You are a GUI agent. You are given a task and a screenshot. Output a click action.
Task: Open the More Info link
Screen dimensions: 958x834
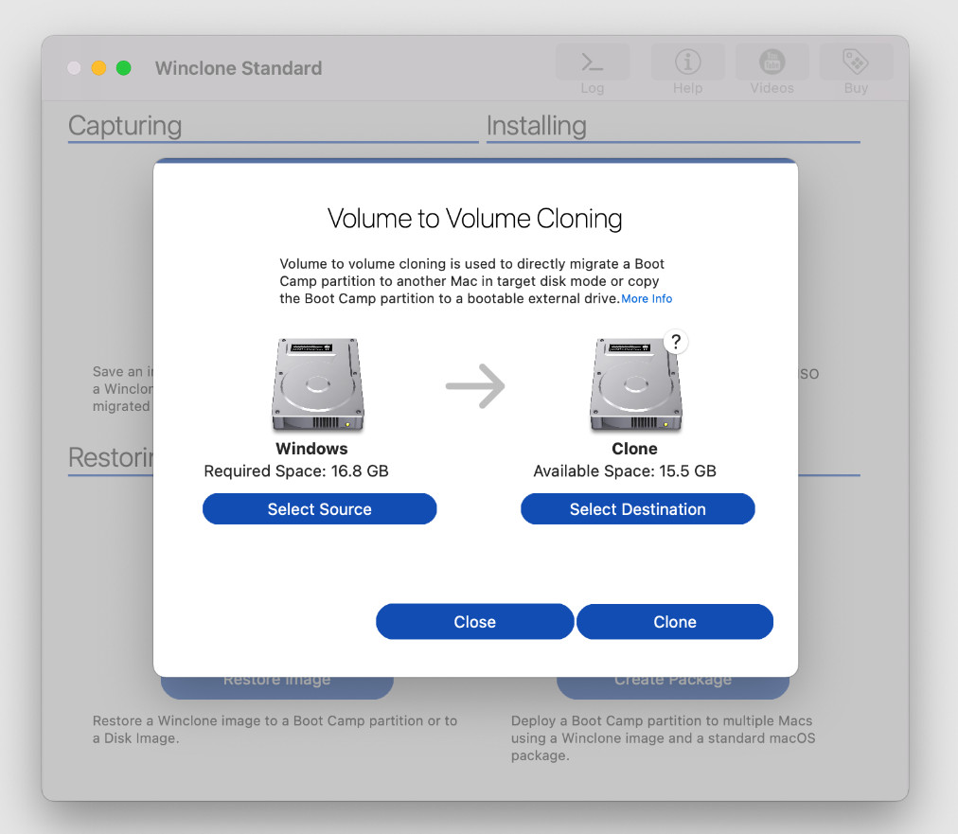[647, 299]
